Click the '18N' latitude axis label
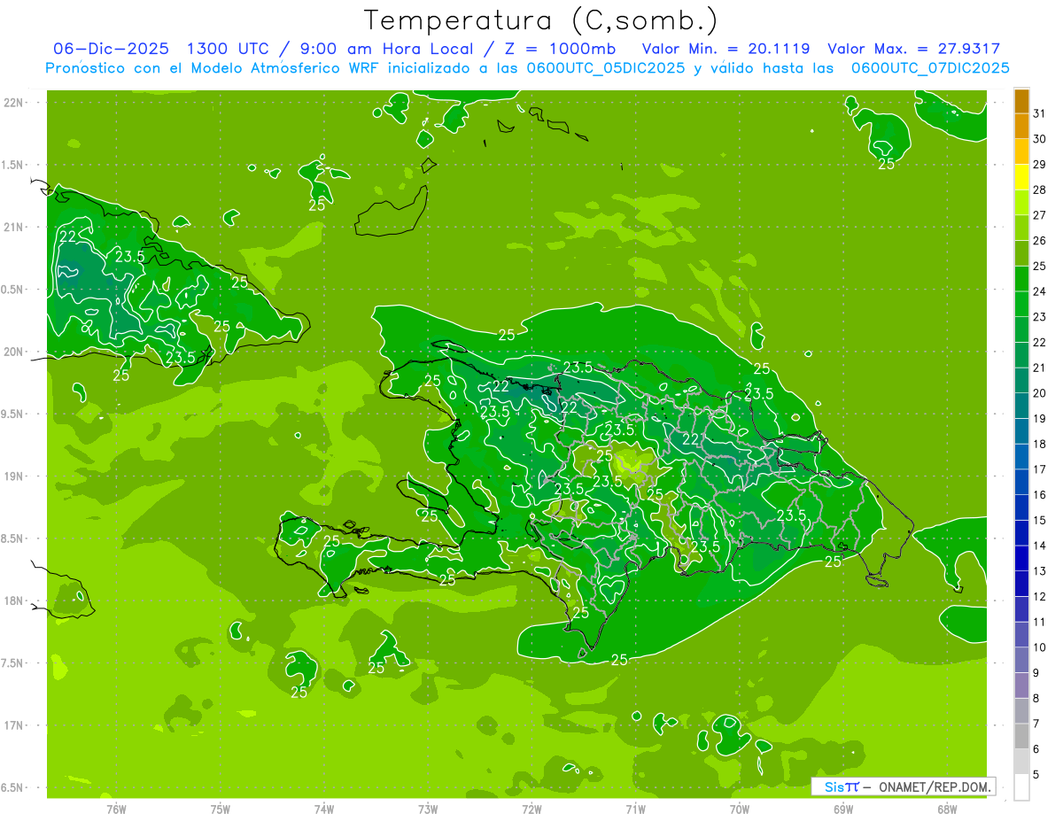This screenshot has height=821, width=1063. [14, 601]
